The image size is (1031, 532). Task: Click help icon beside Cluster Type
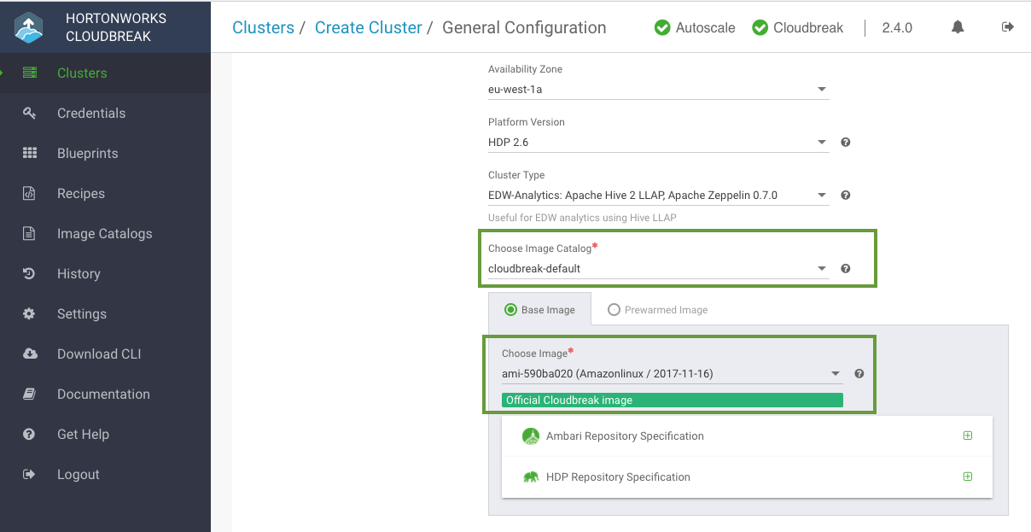(x=845, y=196)
